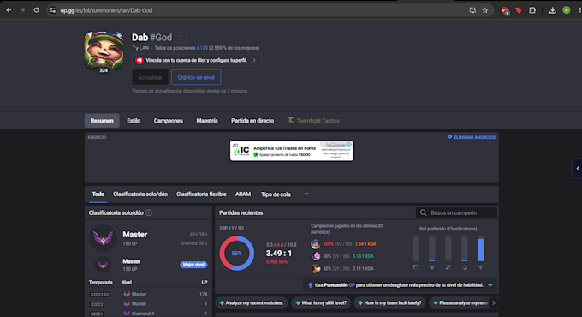This screenshot has height=317, width=582.
Task: Open the browser extensions puzzle icon
Action: coord(532,10)
